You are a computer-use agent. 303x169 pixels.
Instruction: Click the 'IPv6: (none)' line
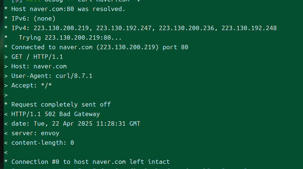point(34,18)
